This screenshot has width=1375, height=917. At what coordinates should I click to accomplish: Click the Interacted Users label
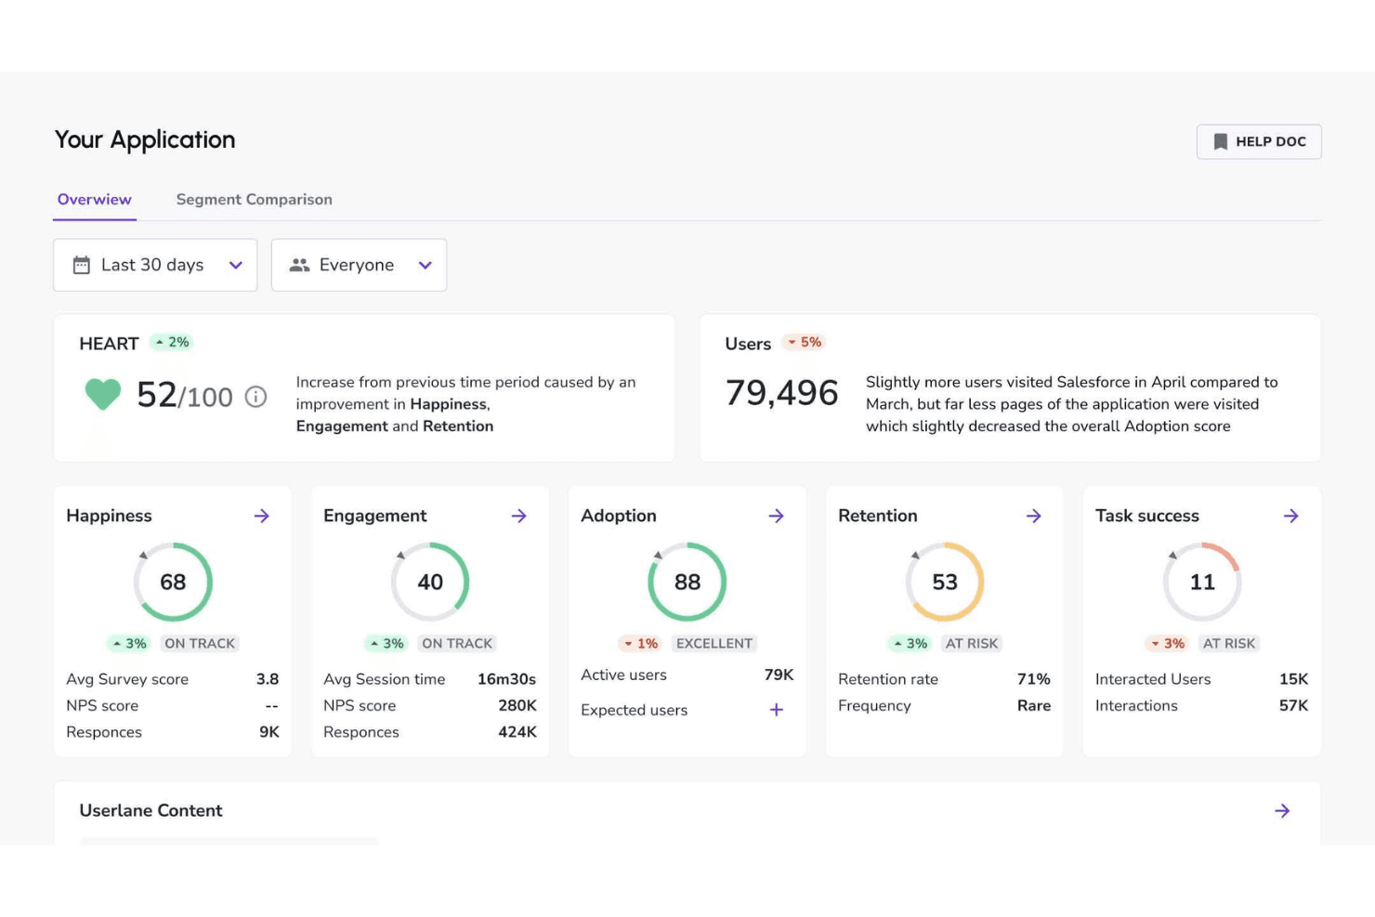coord(1153,679)
